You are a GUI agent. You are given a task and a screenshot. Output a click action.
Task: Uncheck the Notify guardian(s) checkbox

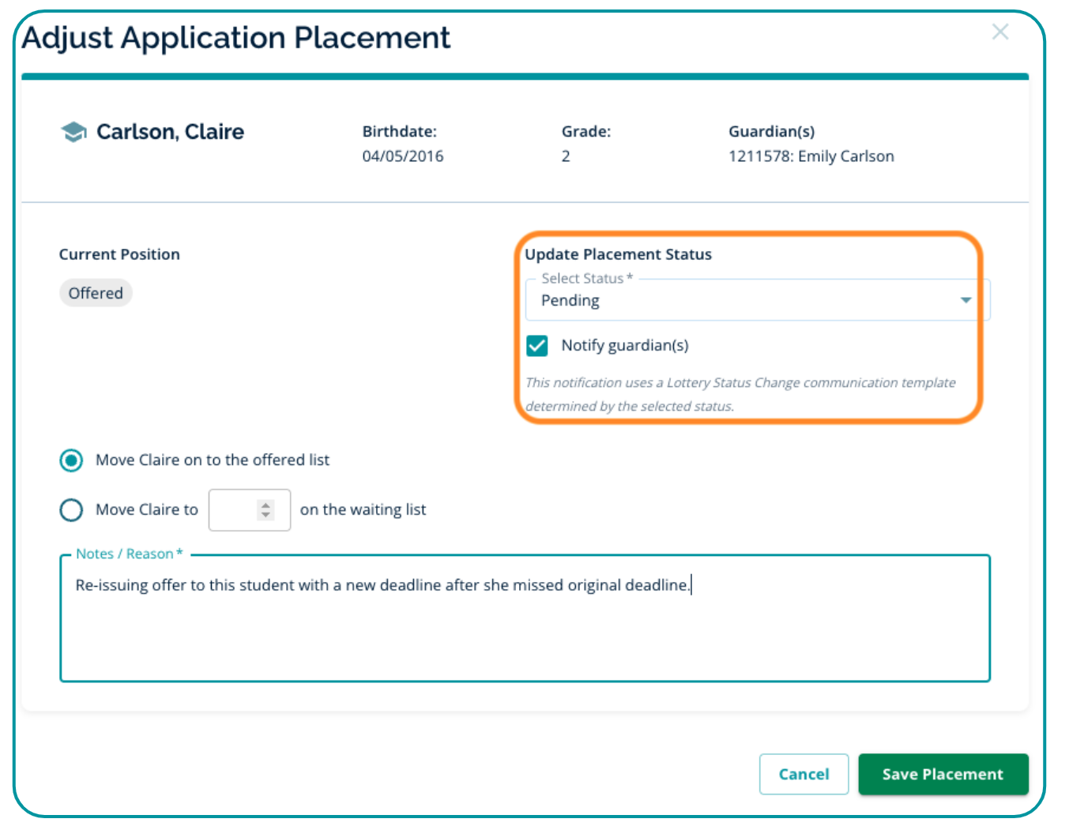[x=537, y=346]
